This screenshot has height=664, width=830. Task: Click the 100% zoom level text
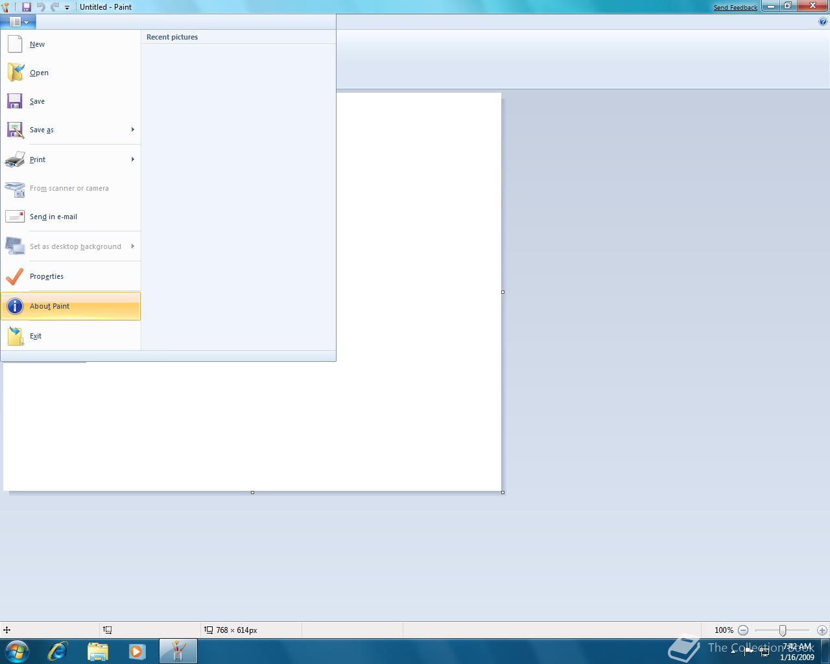pos(724,630)
